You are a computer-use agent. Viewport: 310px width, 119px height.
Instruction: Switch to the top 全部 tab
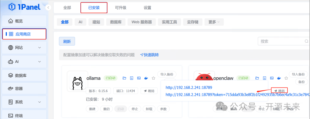(67, 8)
